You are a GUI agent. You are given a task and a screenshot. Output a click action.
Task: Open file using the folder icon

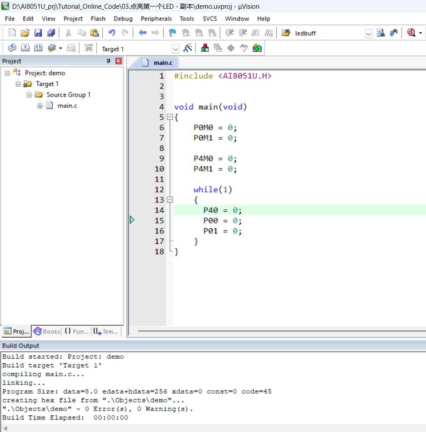tap(25, 33)
